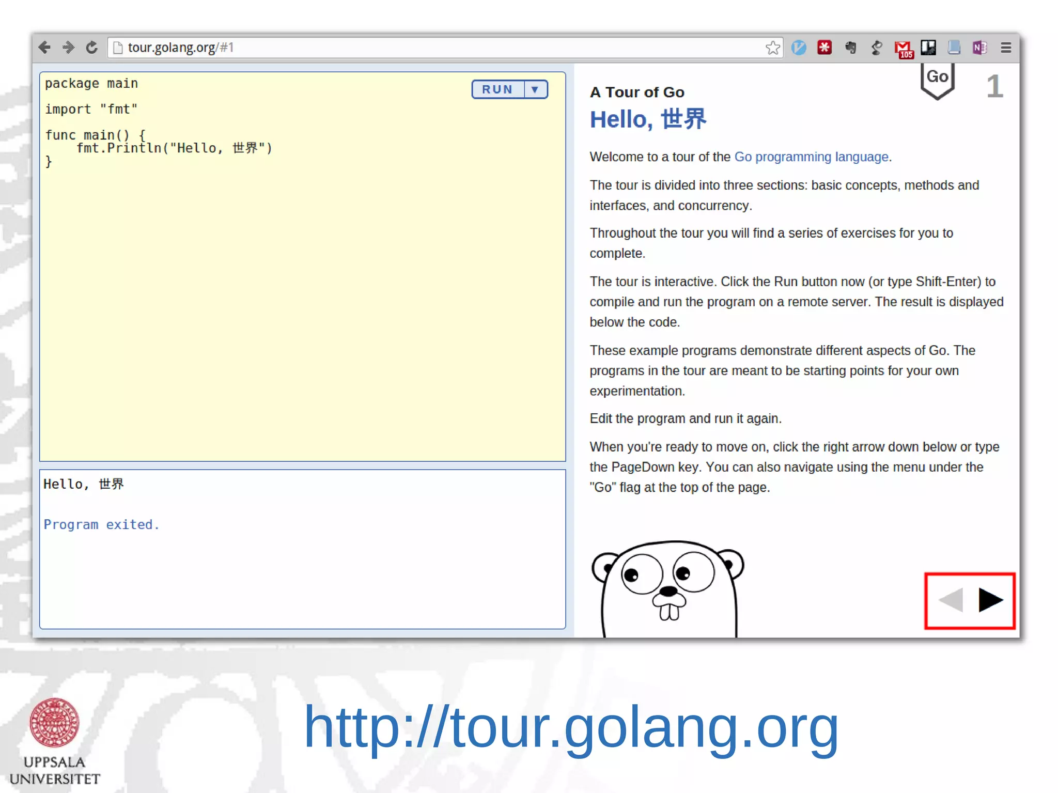Click the 'package main' code line
The width and height of the screenshot is (1058, 793).
[91, 84]
